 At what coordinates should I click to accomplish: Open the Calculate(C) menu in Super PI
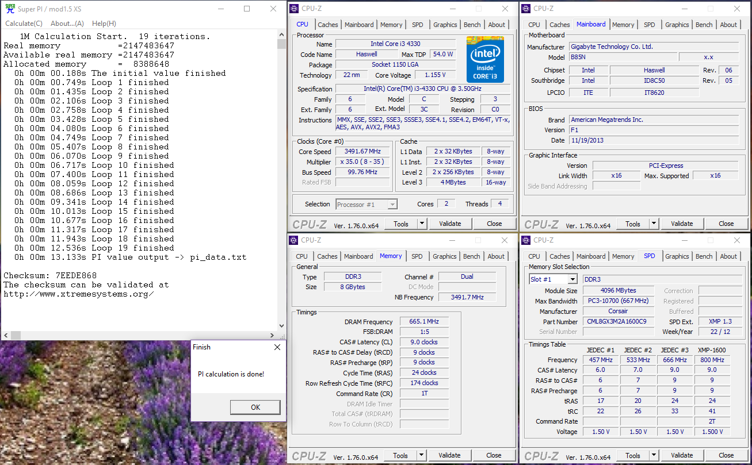click(24, 24)
